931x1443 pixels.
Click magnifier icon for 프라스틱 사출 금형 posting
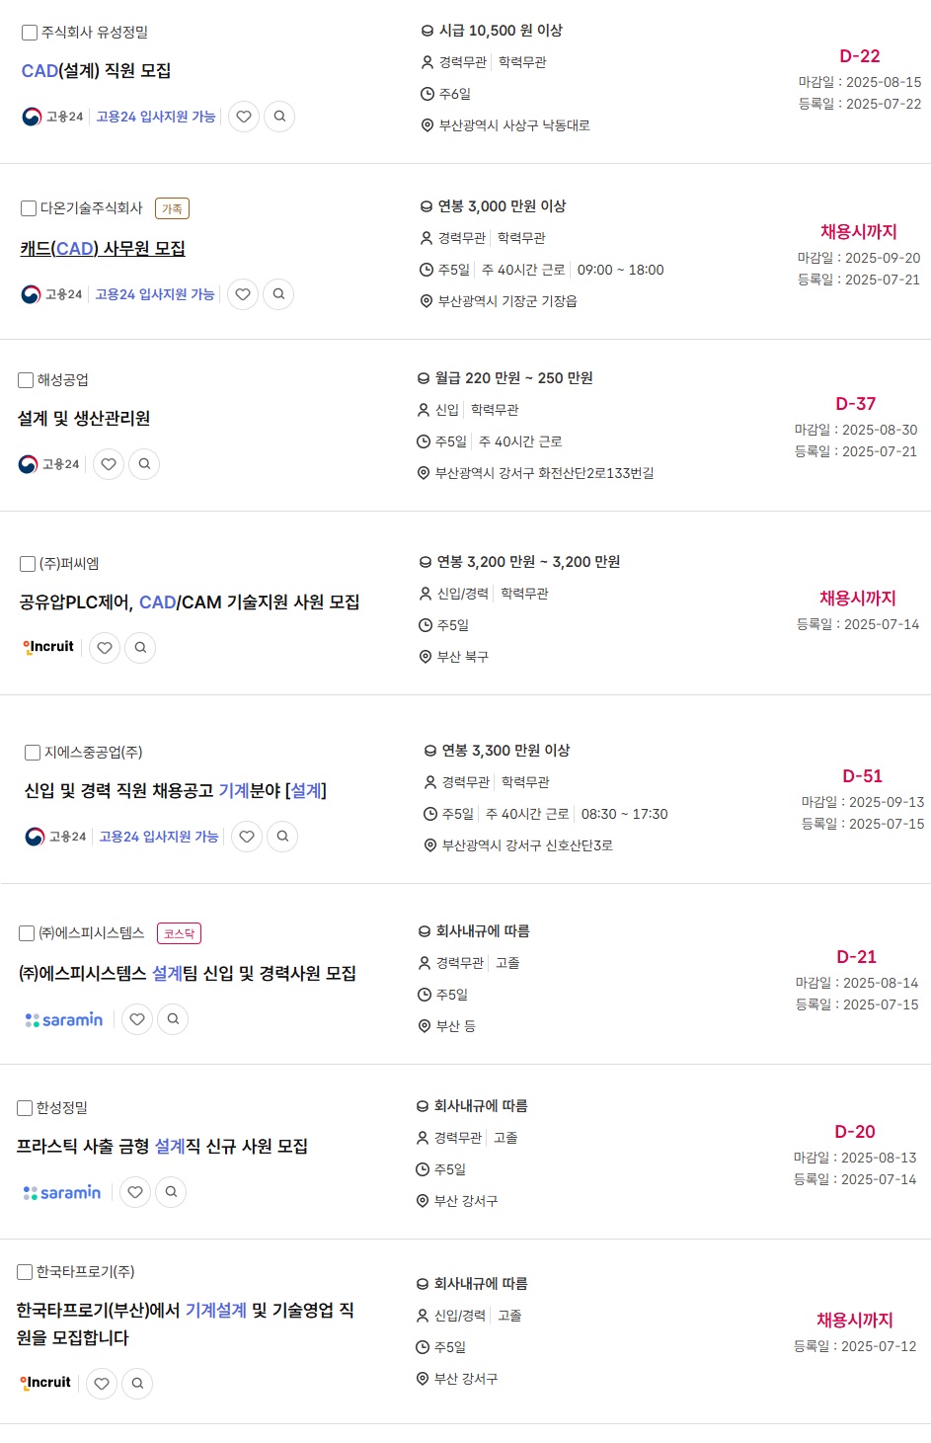[171, 1192]
